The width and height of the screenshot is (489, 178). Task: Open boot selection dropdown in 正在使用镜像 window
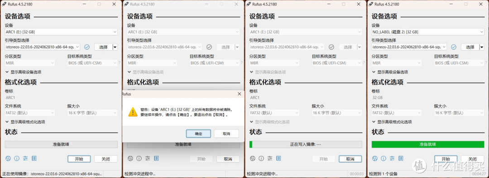click(43, 47)
